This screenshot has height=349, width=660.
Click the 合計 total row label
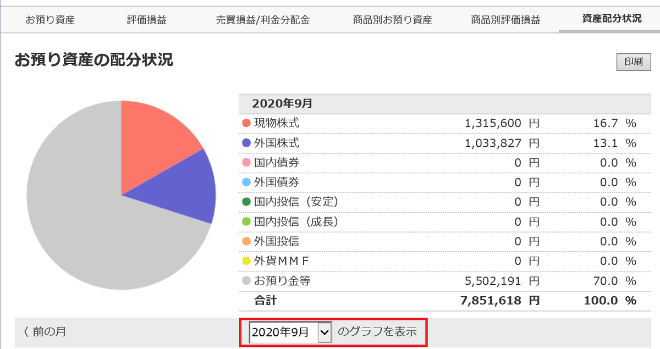266,301
